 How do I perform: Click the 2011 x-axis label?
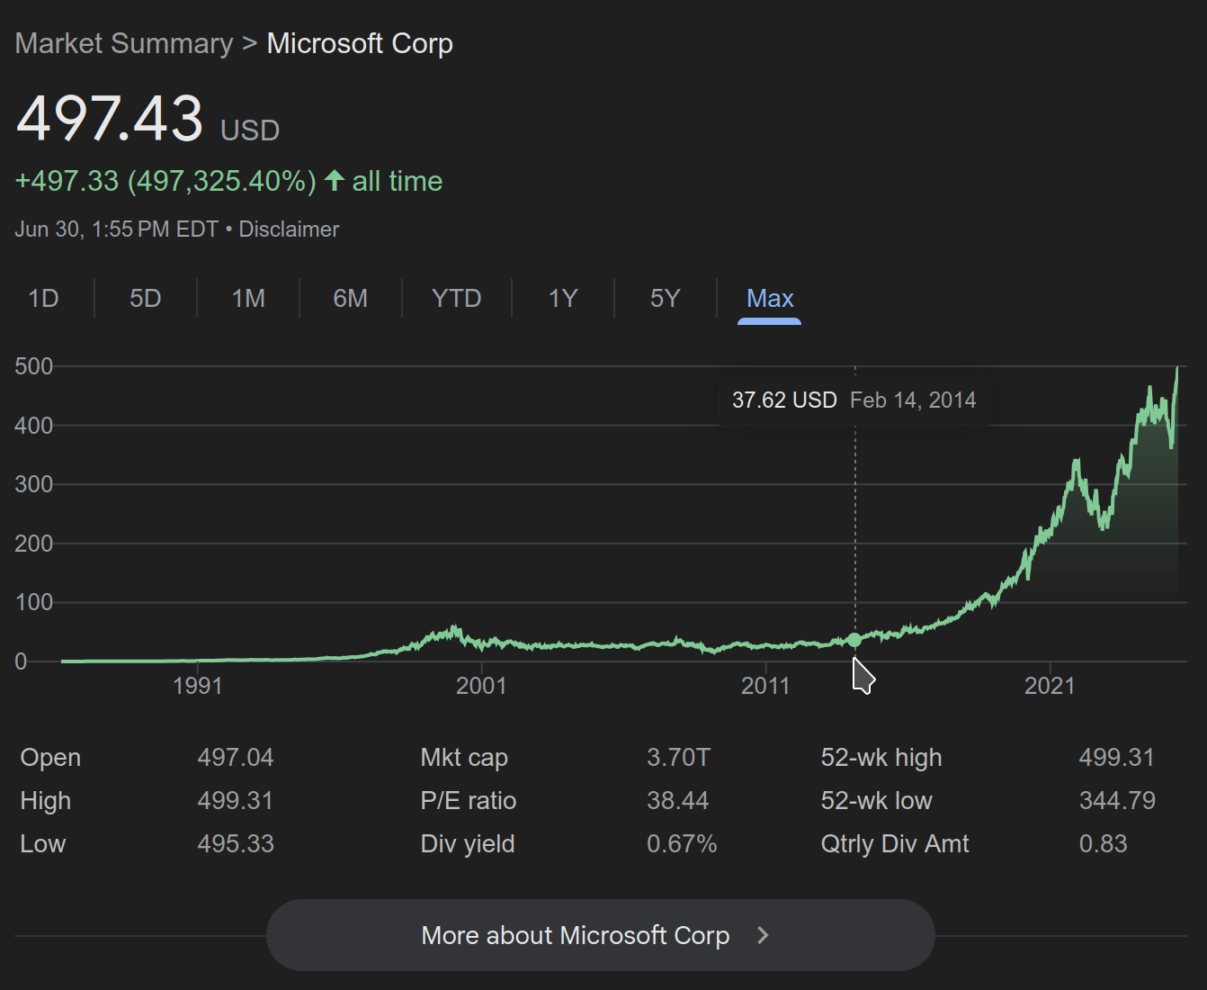pyautogui.click(x=765, y=686)
